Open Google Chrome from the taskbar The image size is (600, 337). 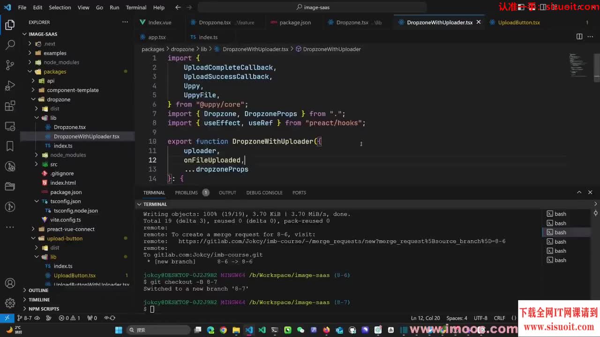point(223,330)
